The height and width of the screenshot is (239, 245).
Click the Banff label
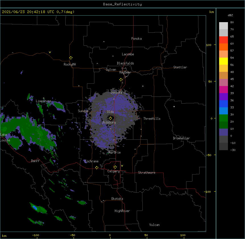tap(35, 161)
